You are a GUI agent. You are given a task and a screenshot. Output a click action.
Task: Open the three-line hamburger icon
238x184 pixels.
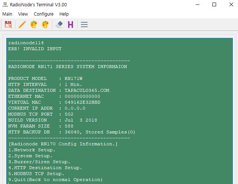[x=84, y=25]
